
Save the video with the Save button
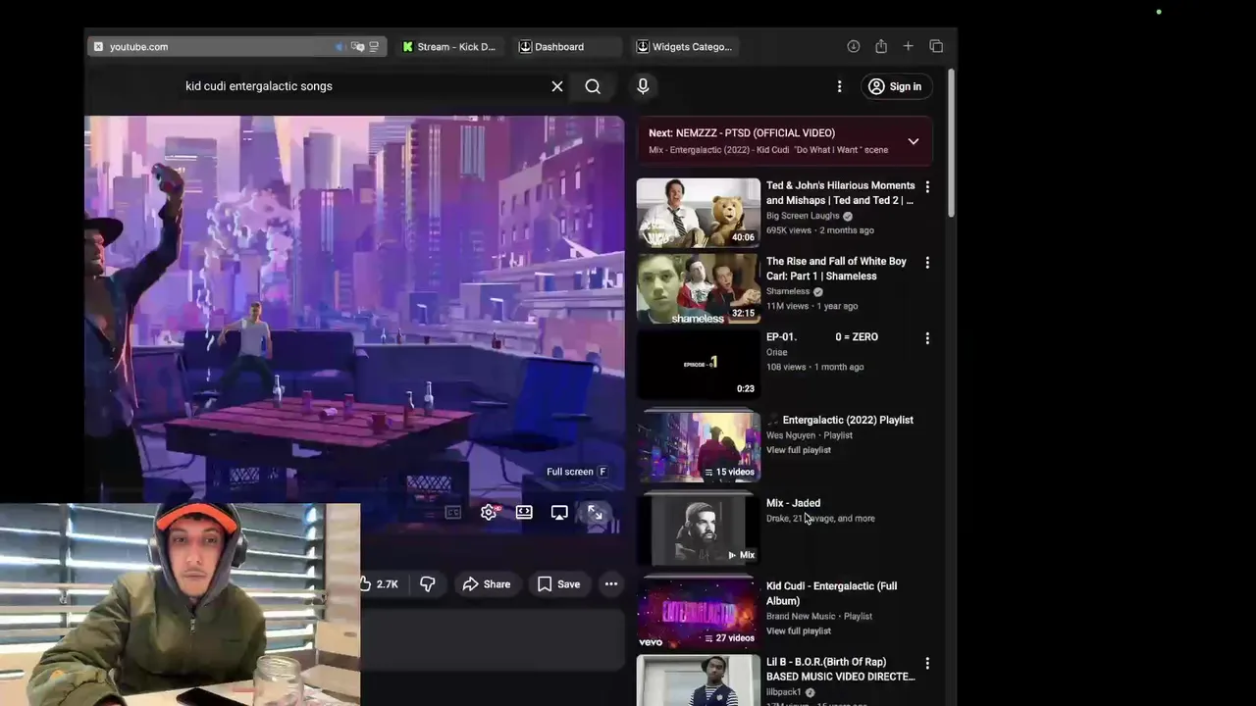tap(558, 584)
